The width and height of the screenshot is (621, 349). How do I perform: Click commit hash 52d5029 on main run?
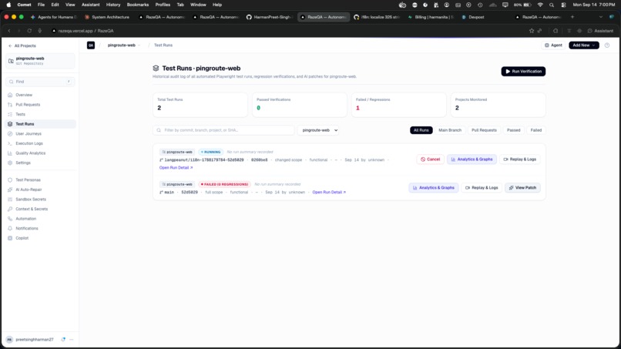click(x=190, y=192)
